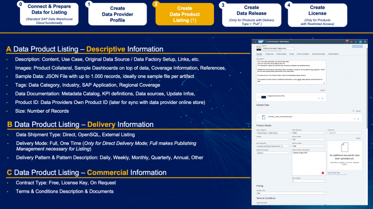
Task: Open the Contract Type dropdown
Action: pyautogui.click(x=291, y=193)
